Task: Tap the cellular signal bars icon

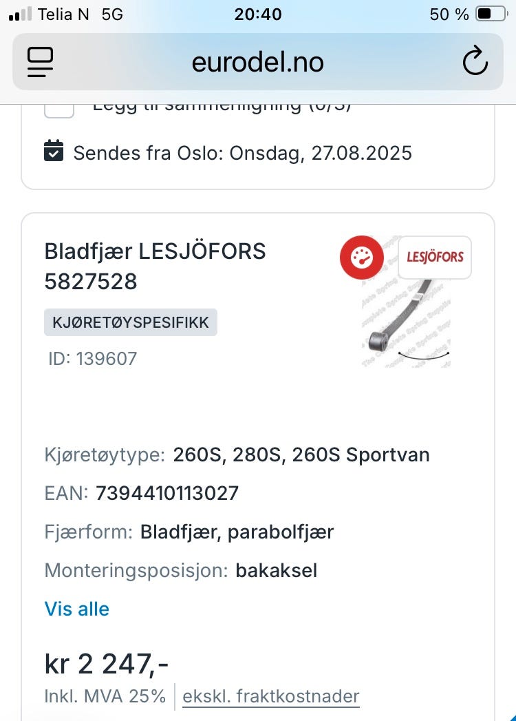Action: (21, 14)
